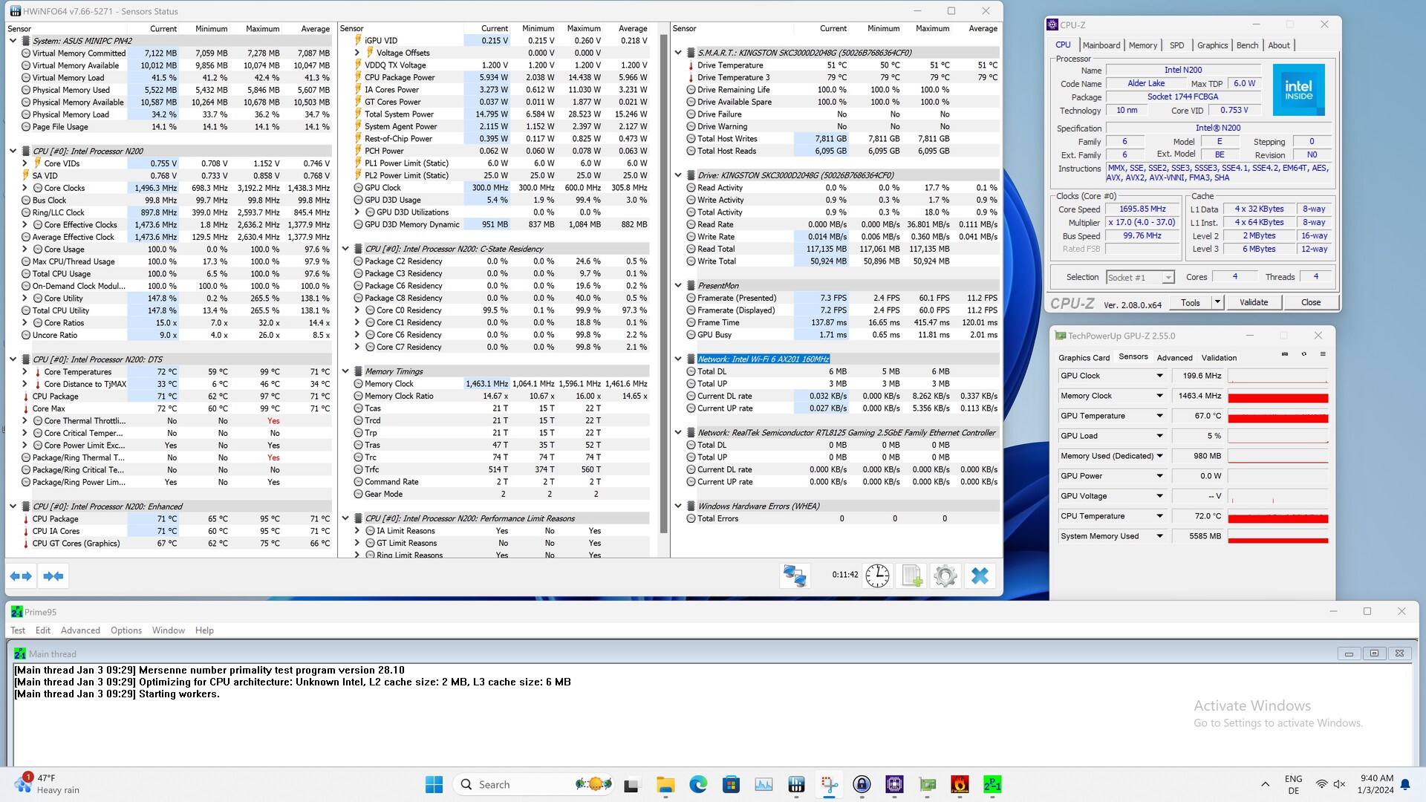Expand the Core Temperatures sensor row
Viewport: 1426px width, 802px height.
tap(25, 372)
